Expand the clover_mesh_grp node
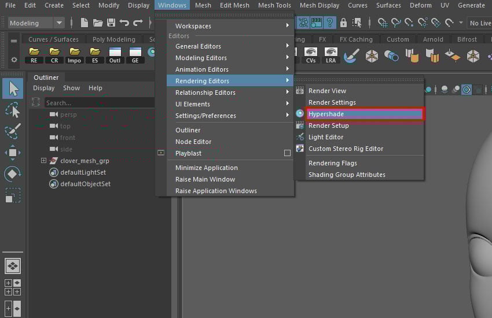This screenshot has width=492, height=318. click(43, 161)
